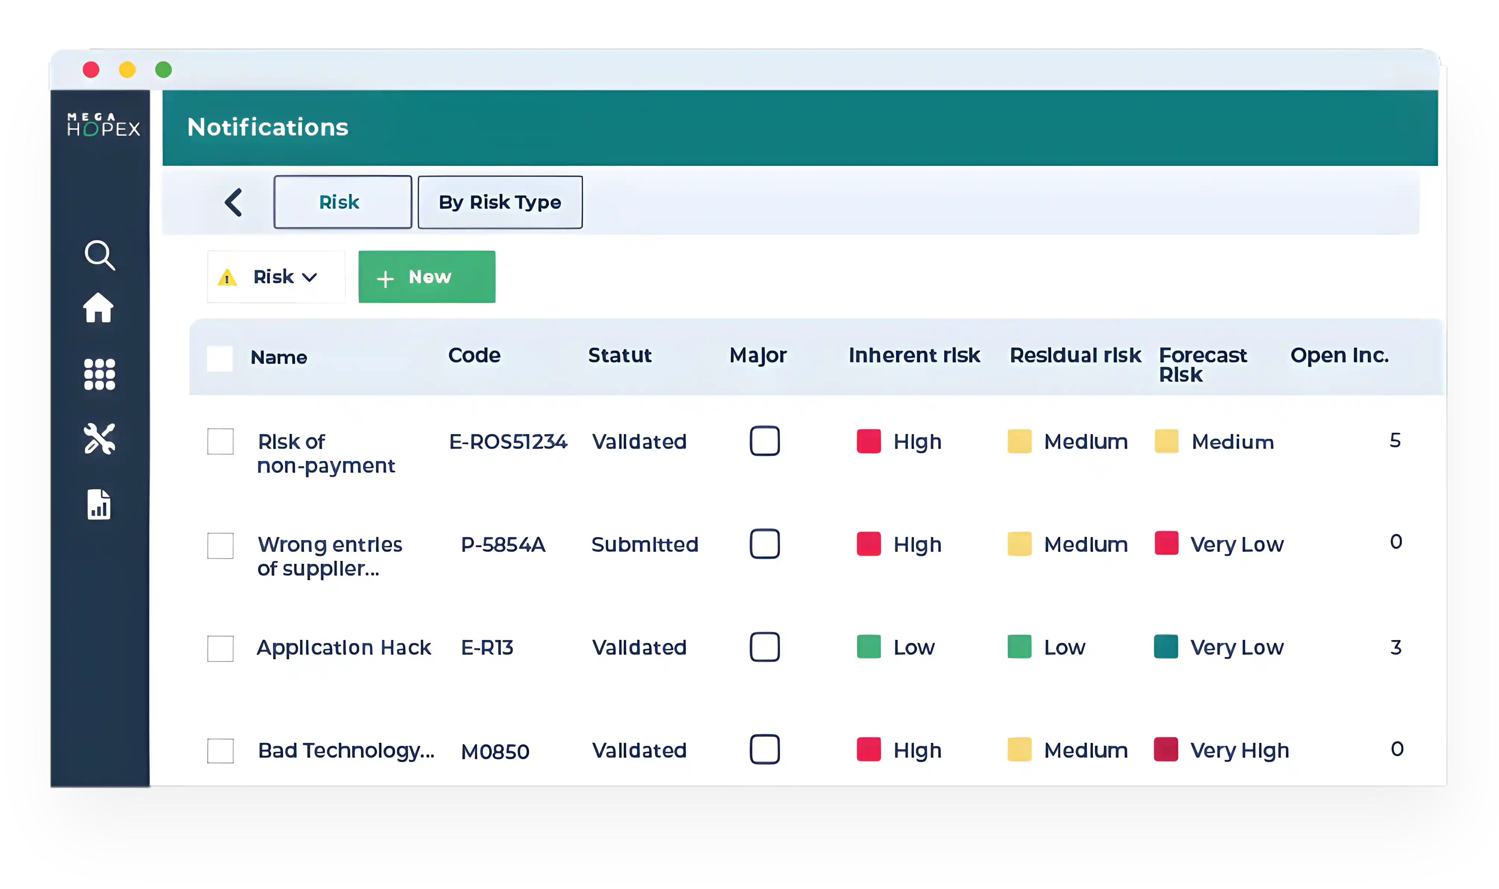
Task: Toggle Major checkbox for Wrong entries row
Action: [x=765, y=544]
